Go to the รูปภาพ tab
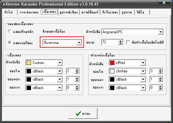The width and height of the screenshot is (173, 123). tap(127, 12)
